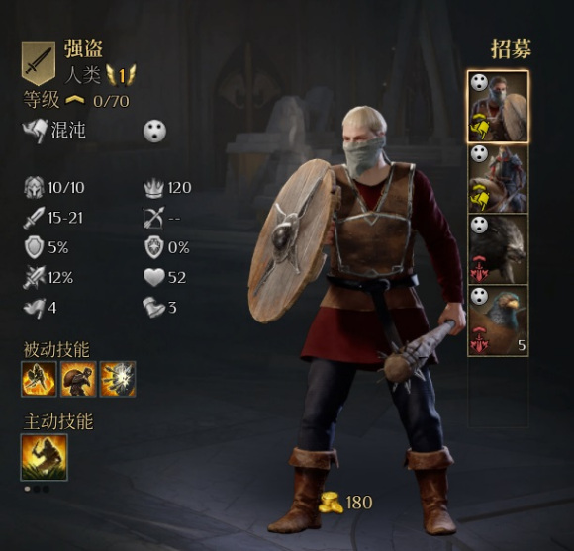574x551 pixels.
Task: Click the morale face icon beside 混沌
Action: pyautogui.click(x=154, y=131)
